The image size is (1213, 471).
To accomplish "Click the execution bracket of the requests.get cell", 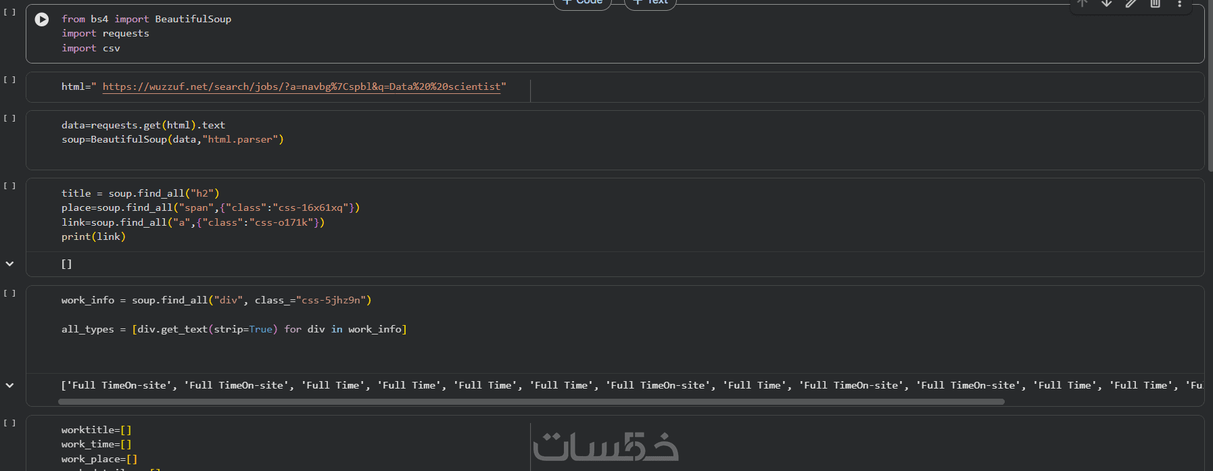I will 9,118.
